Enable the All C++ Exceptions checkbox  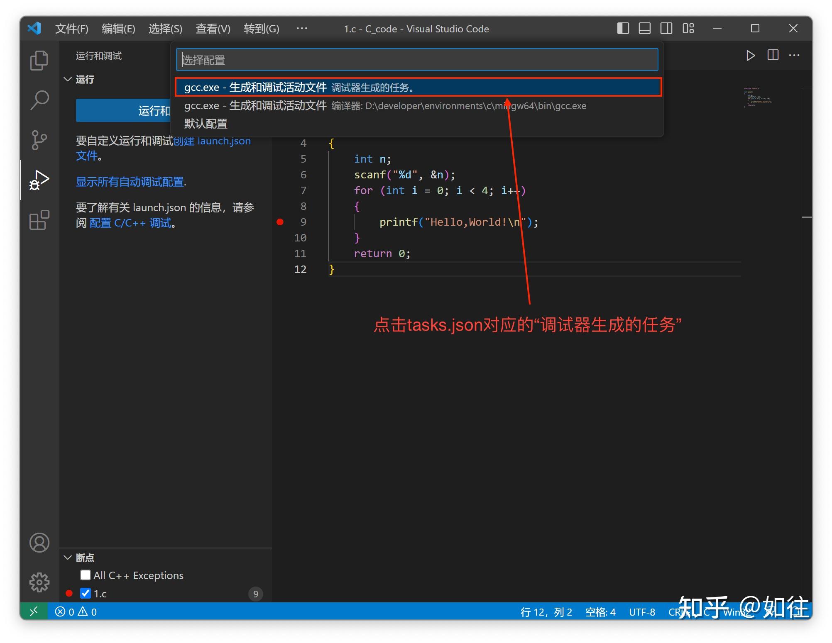pos(86,575)
